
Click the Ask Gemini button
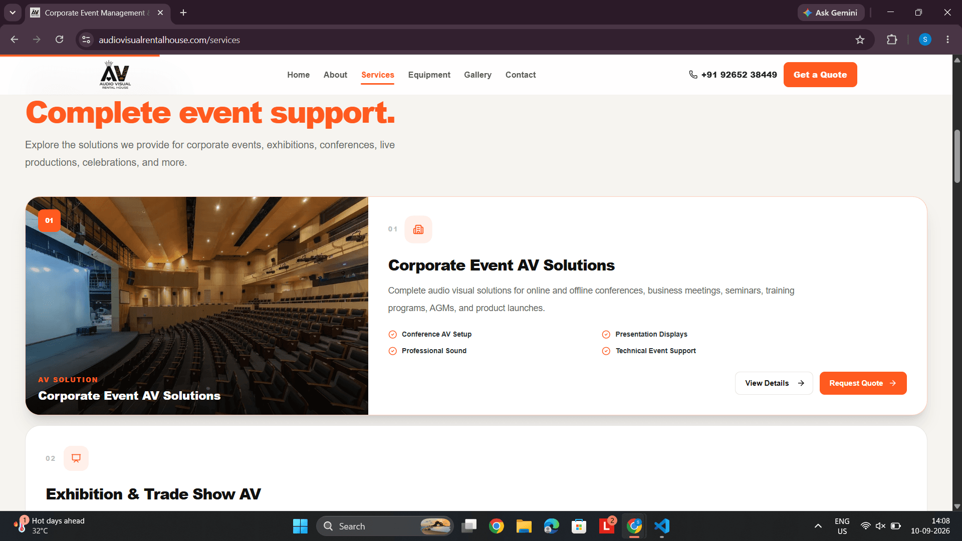(x=831, y=13)
